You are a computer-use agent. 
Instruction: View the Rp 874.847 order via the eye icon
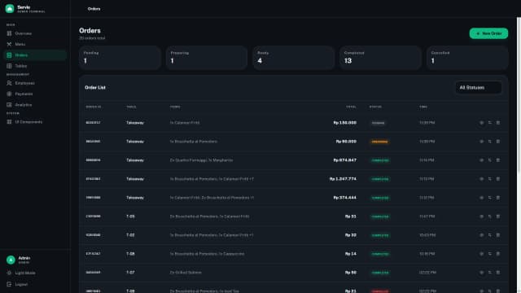click(x=481, y=160)
